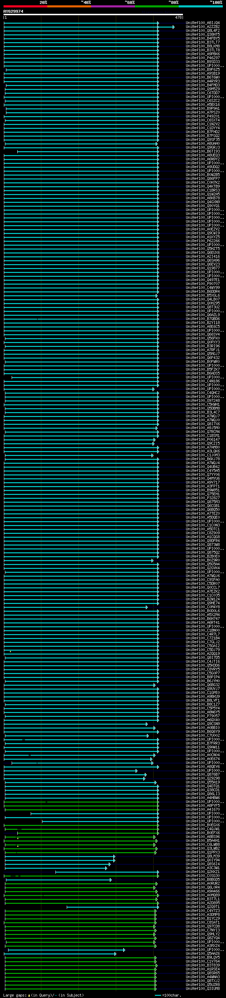Open hit UniRef100_Q38HT5
This screenshot has height=998, width=226.
(203, 34)
